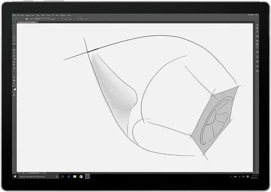Click the Photoshop icon in the Windows taskbar
This screenshot has height=192, width=271.
(87, 176)
